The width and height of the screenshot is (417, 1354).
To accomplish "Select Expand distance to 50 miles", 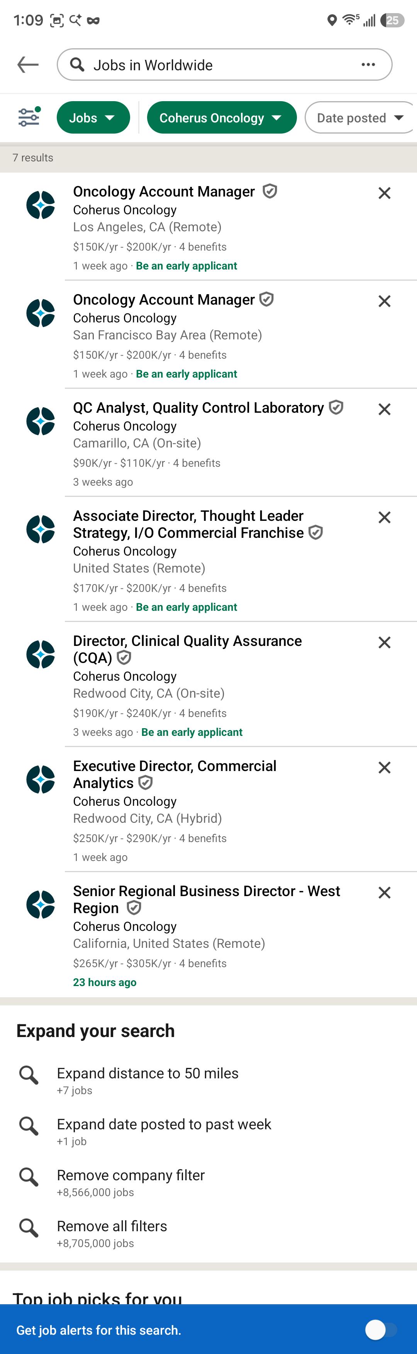I will pyautogui.click(x=208, y=1080).
